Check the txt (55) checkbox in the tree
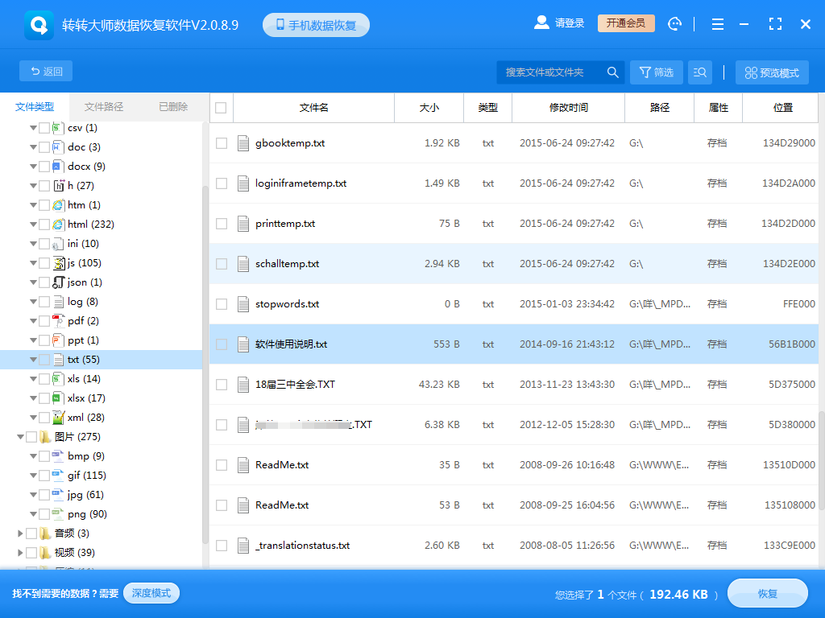Image resolution: width=825 pixels, height=618 pixels. [44, 359]
